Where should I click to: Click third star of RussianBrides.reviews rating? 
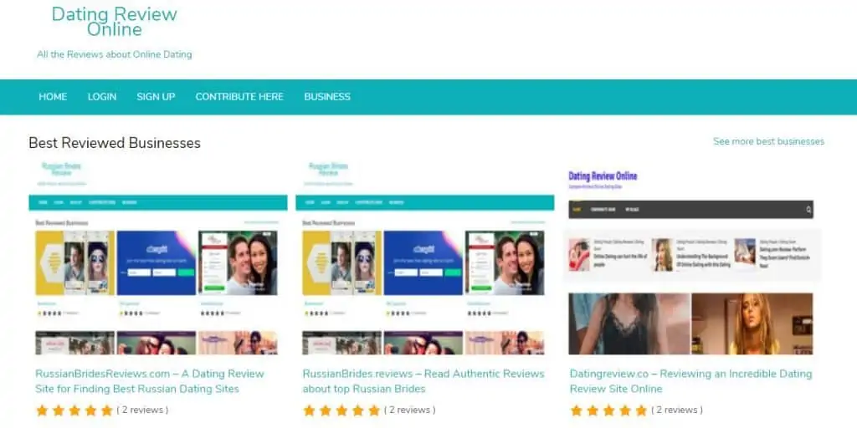click(341, 410)
